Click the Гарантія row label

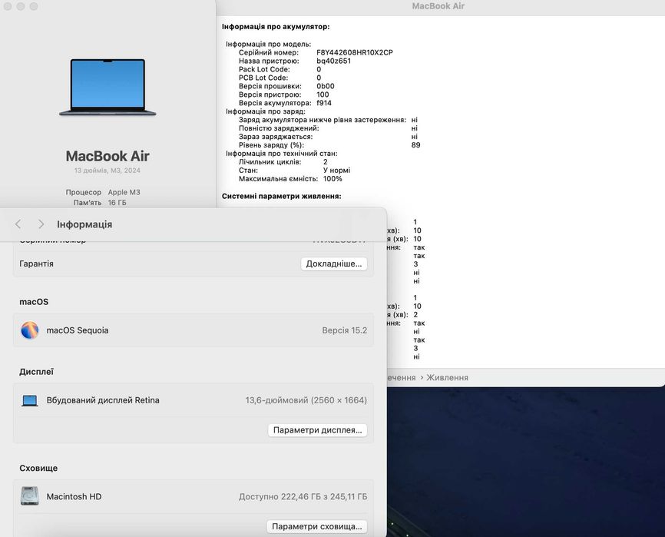pos(36,264)
